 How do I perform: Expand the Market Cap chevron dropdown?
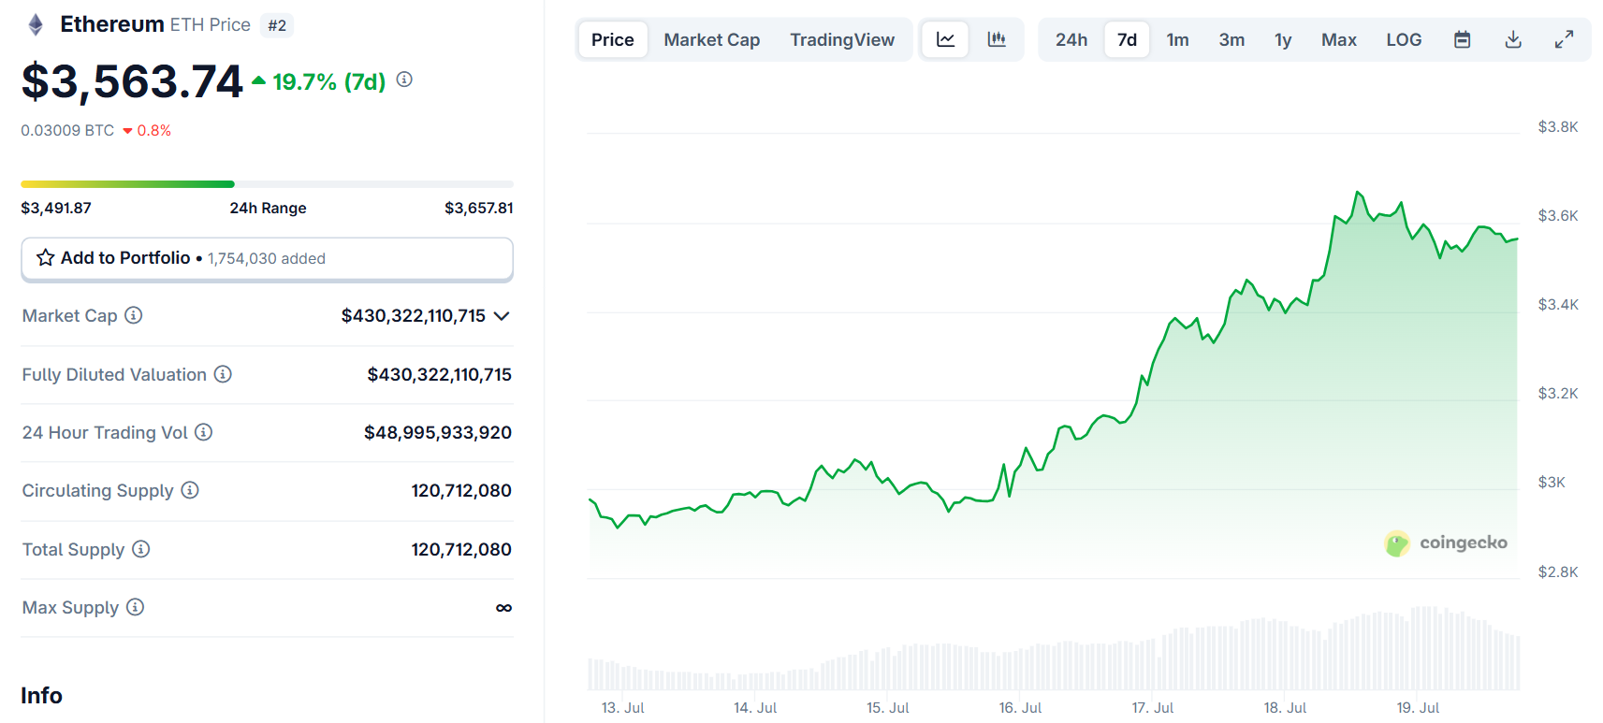pos(502,316)
